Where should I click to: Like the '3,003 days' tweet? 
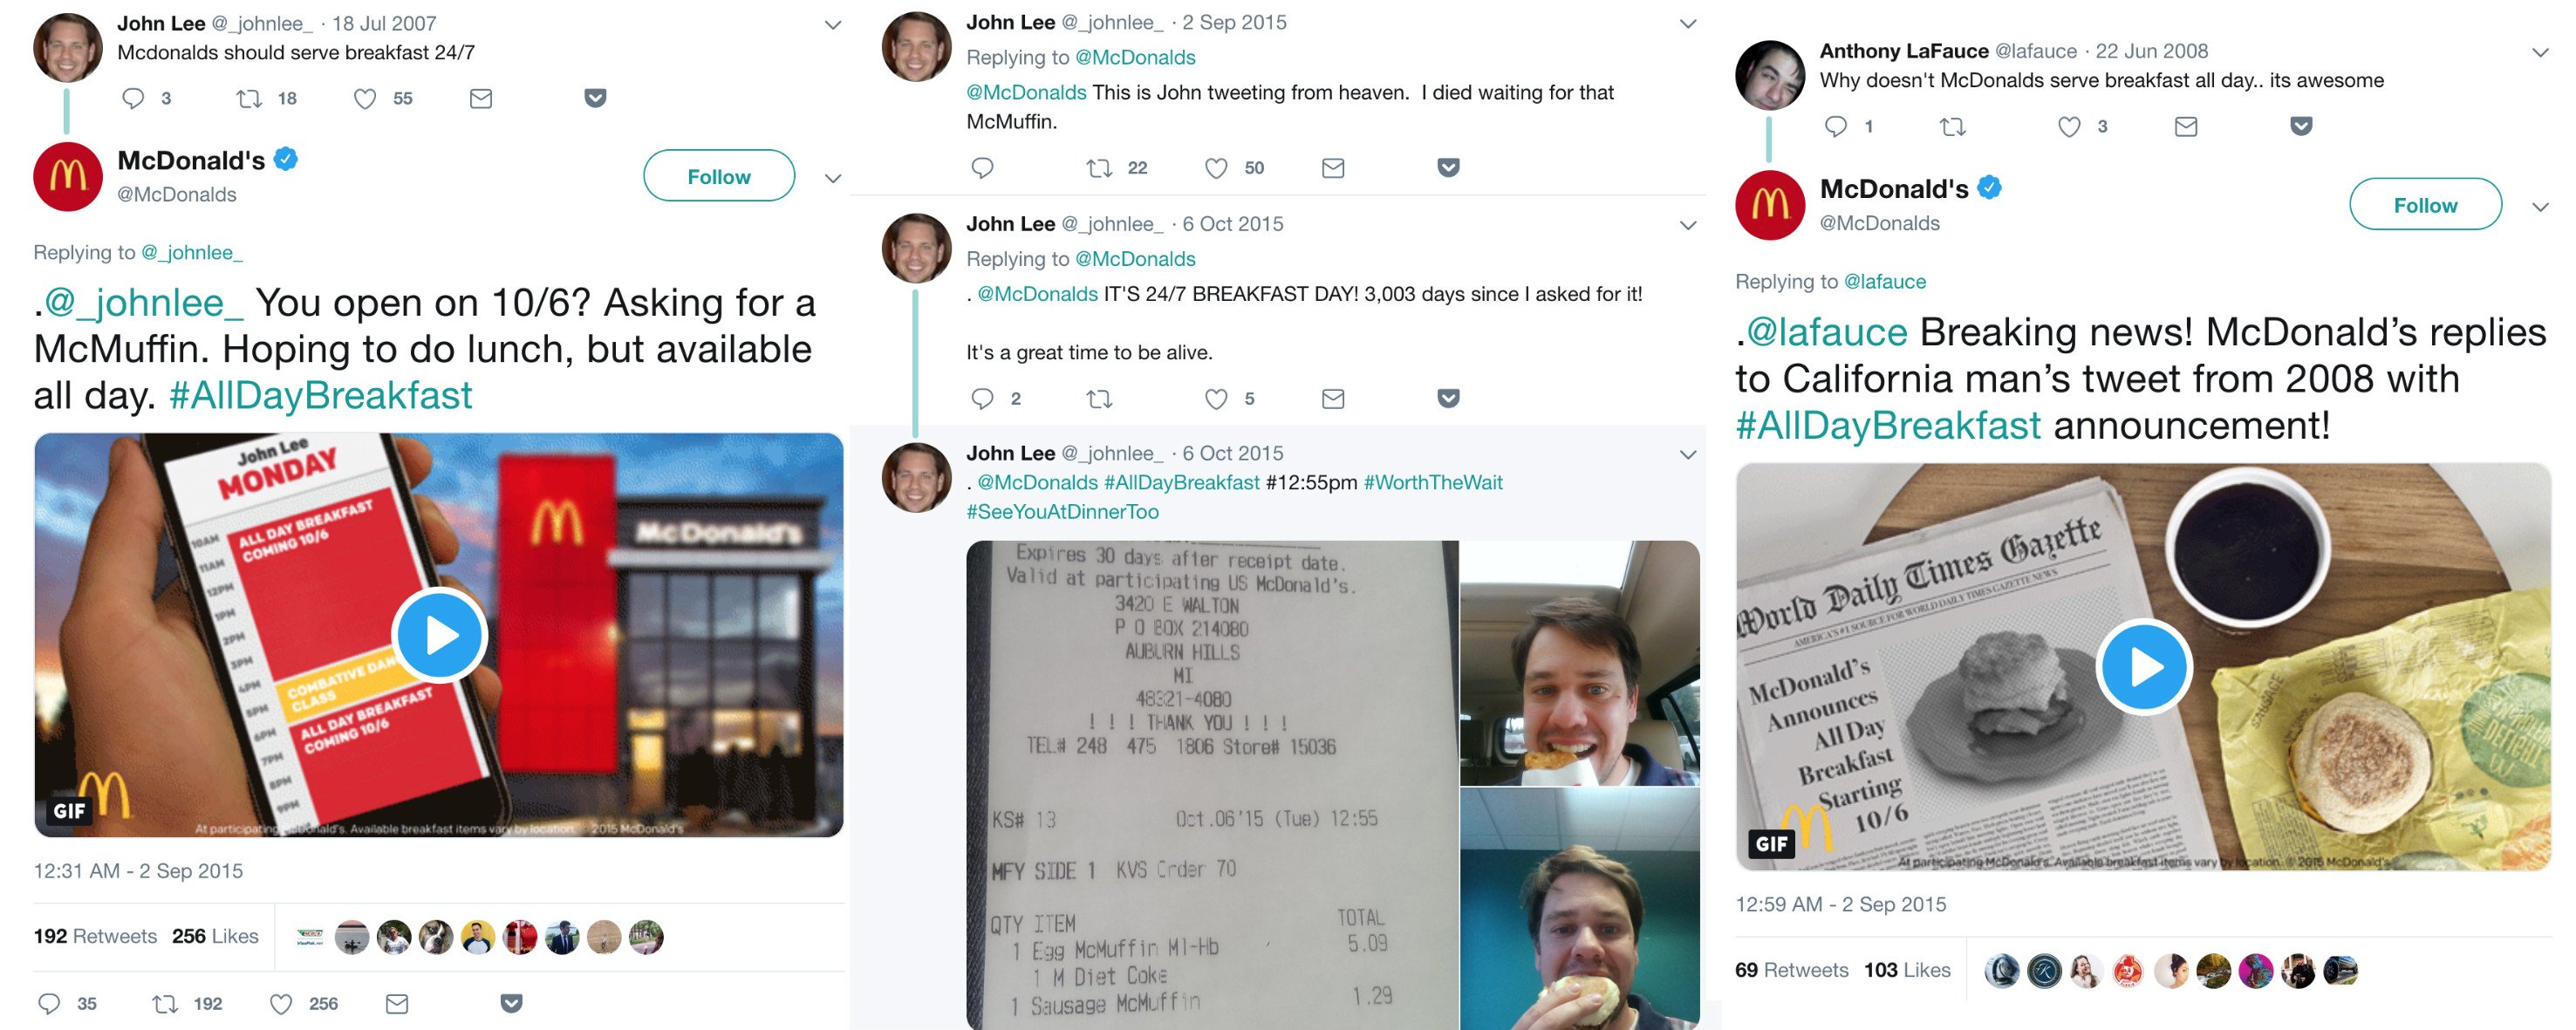click(x=1216, y=399)
